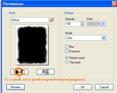Click the Opacity value field

click(73, 24)
